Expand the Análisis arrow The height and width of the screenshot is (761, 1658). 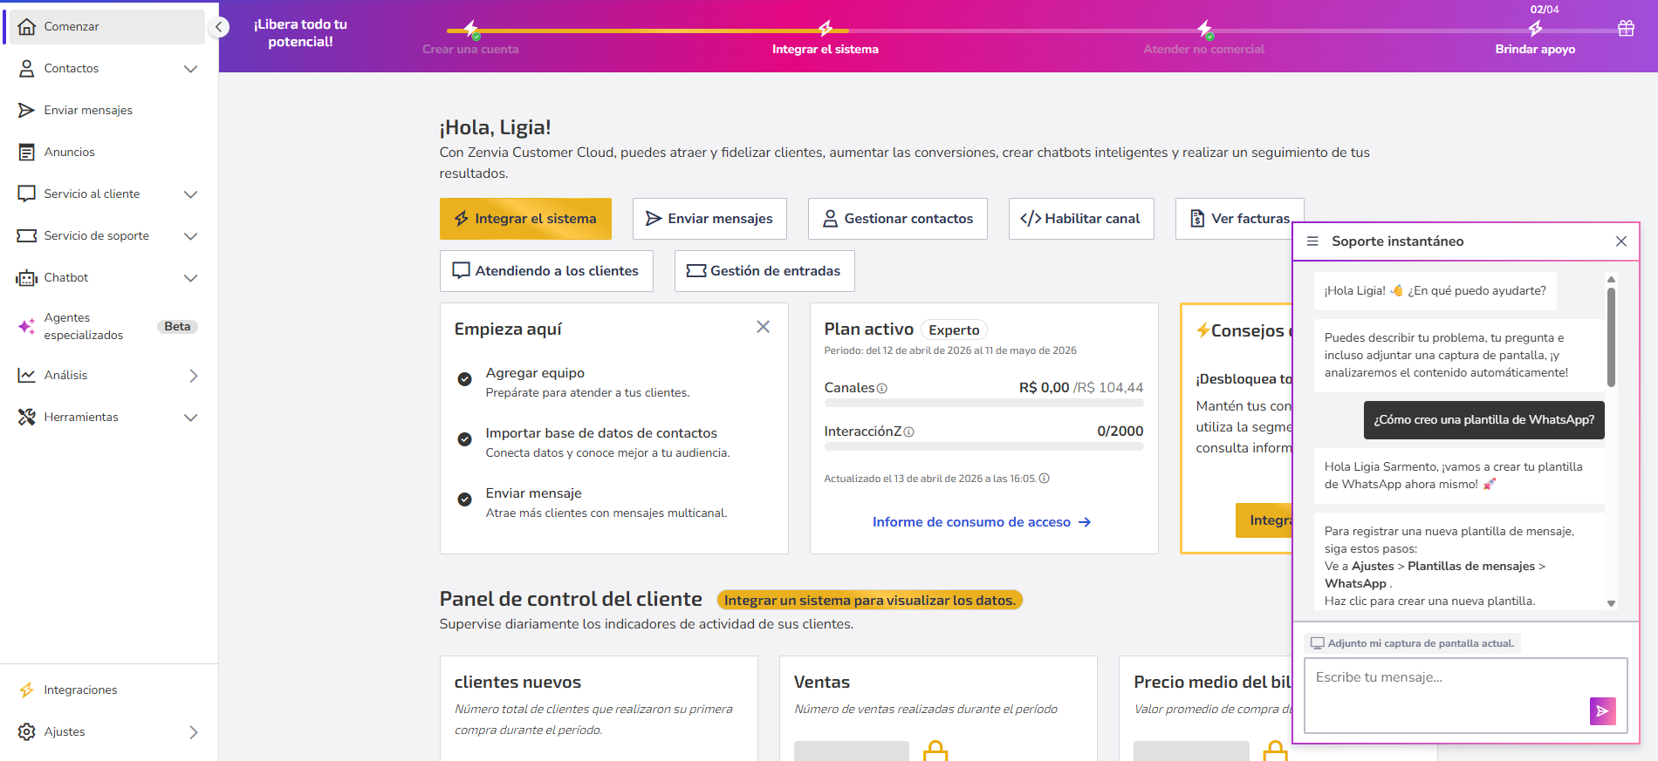pos(194,376)
